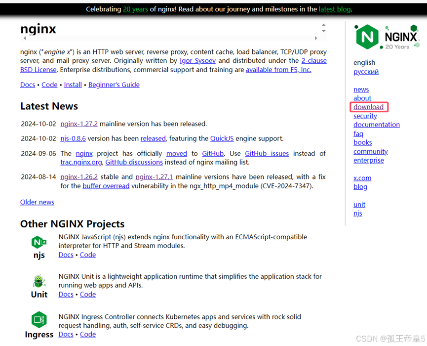Screen dimensions: 427x346
Task: Open the 'latest blog' banner link
Action: click(334, 9)
